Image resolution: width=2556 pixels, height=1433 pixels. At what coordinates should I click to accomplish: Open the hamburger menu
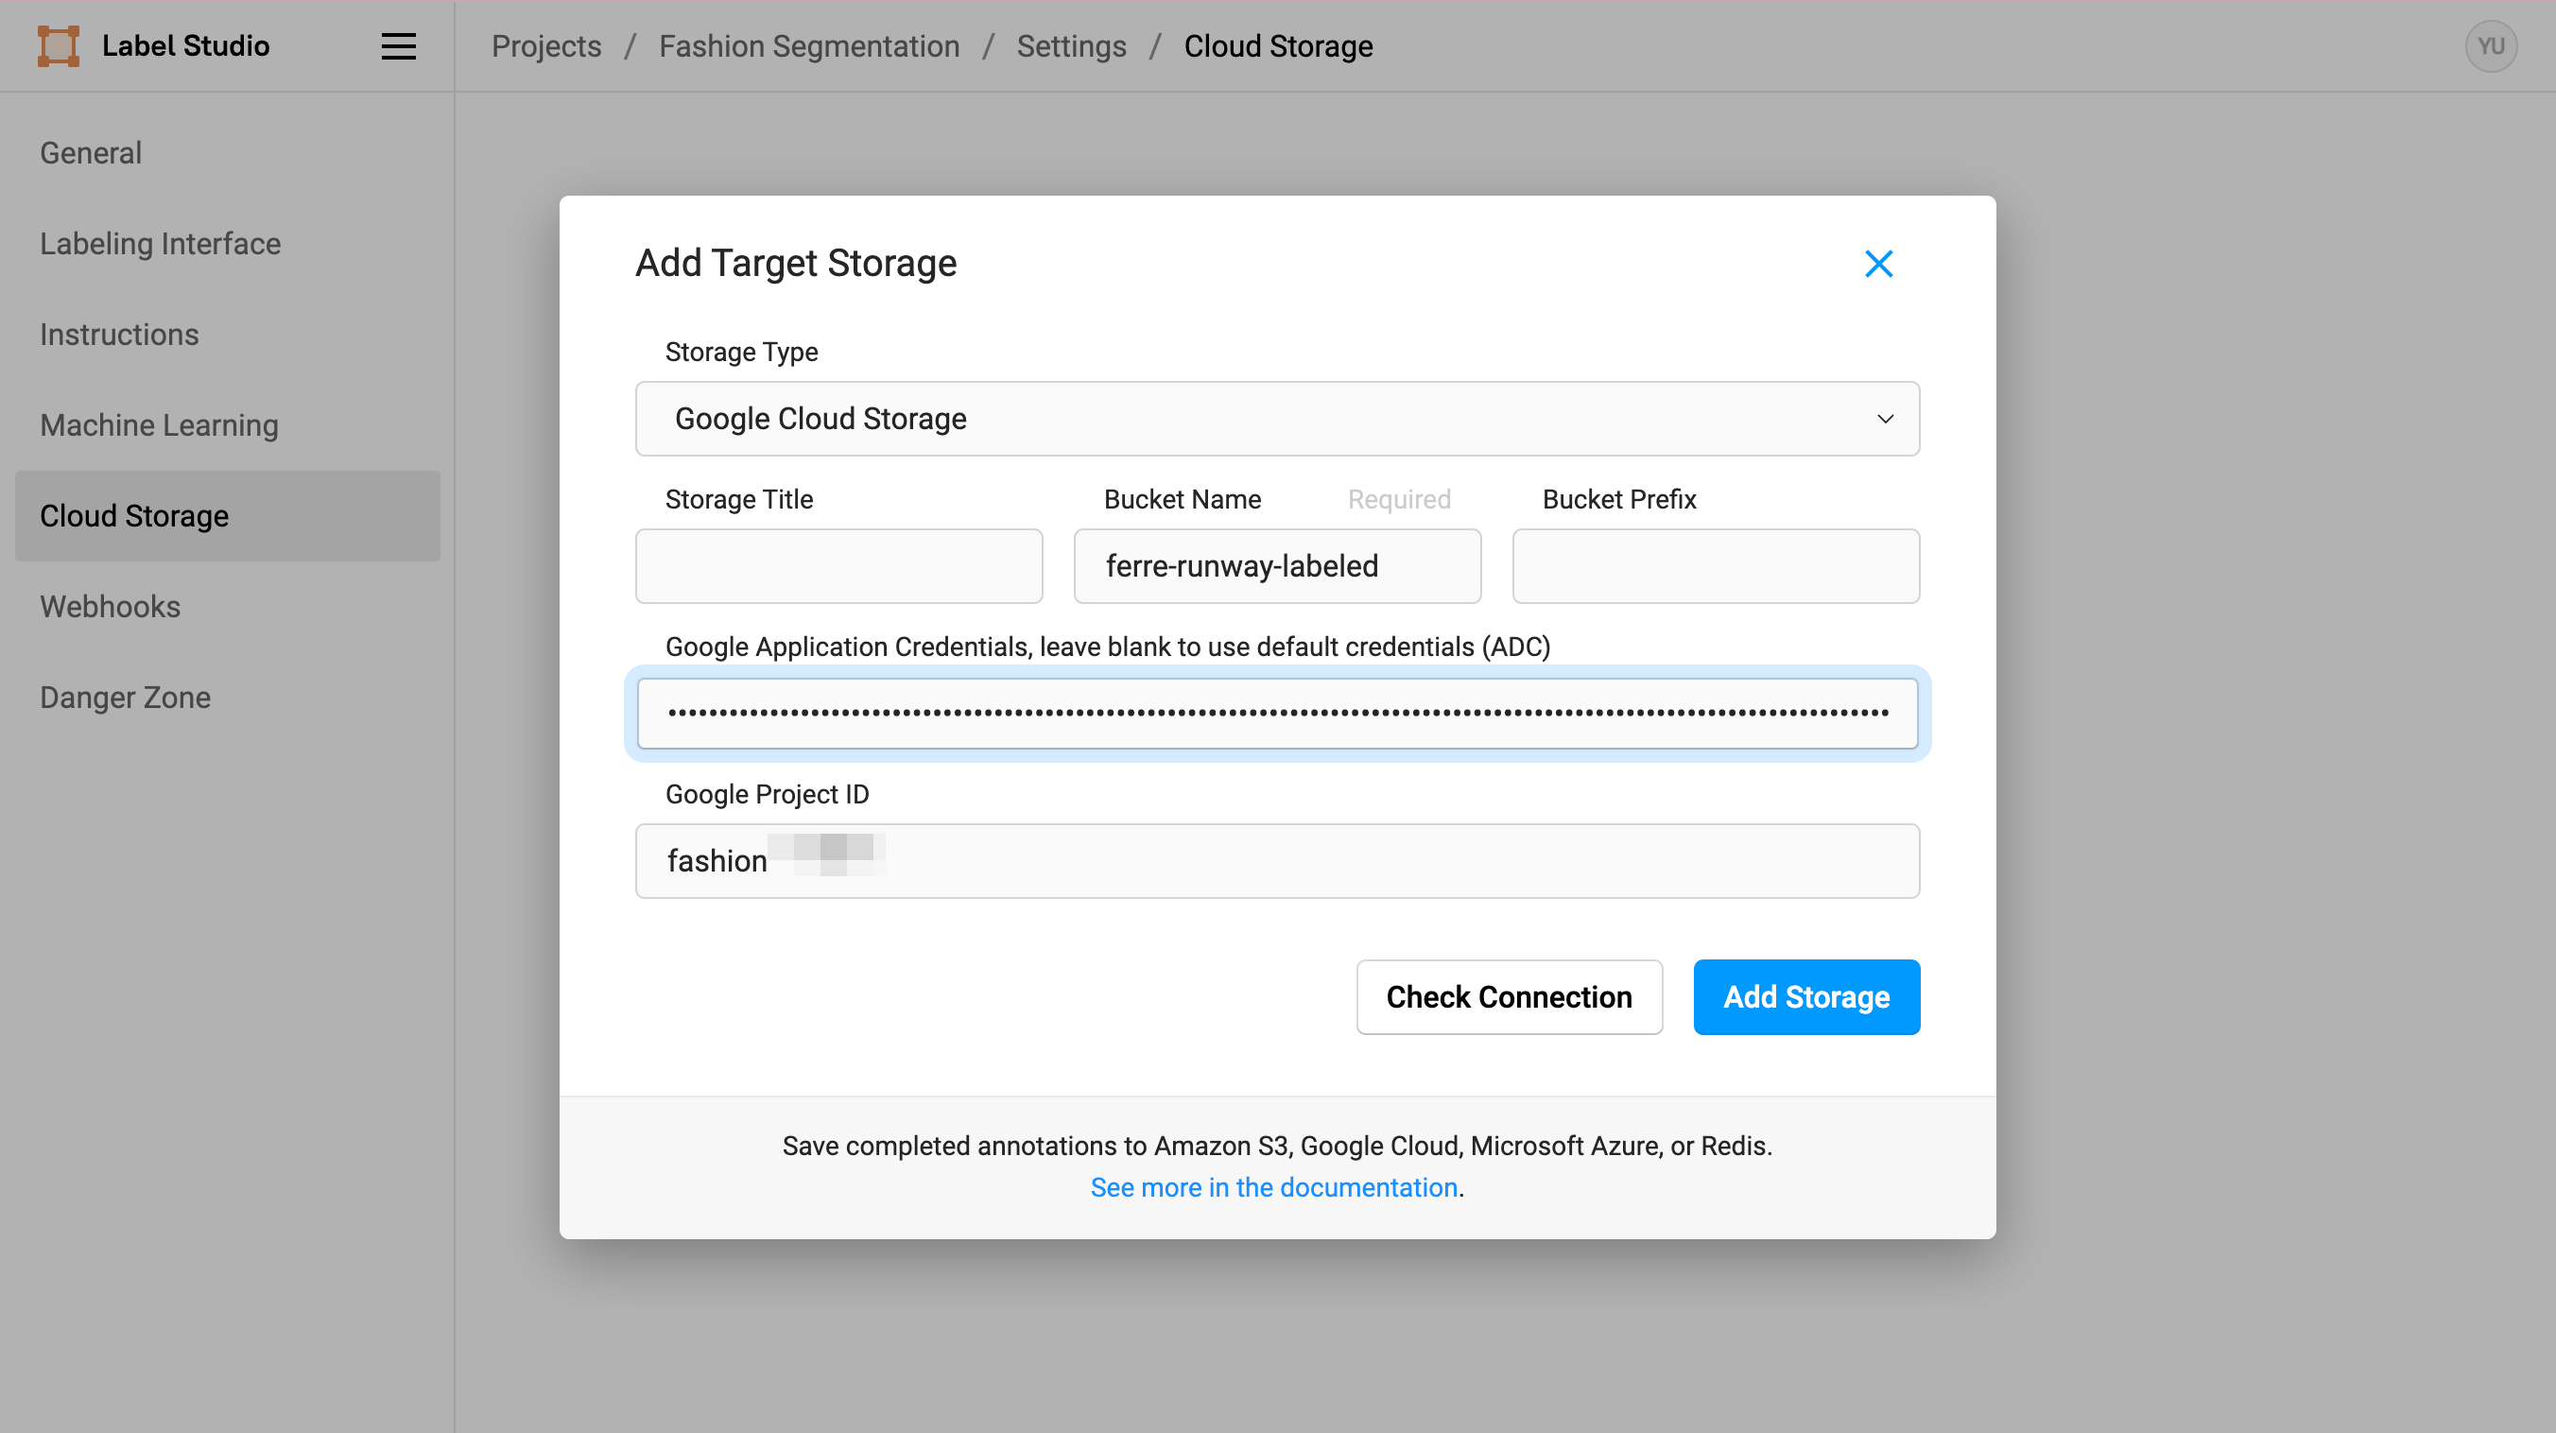(398, 46)
